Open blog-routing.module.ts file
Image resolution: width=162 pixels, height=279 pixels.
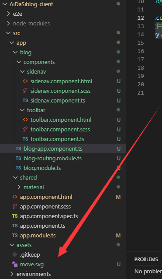[x=52, y=159]
